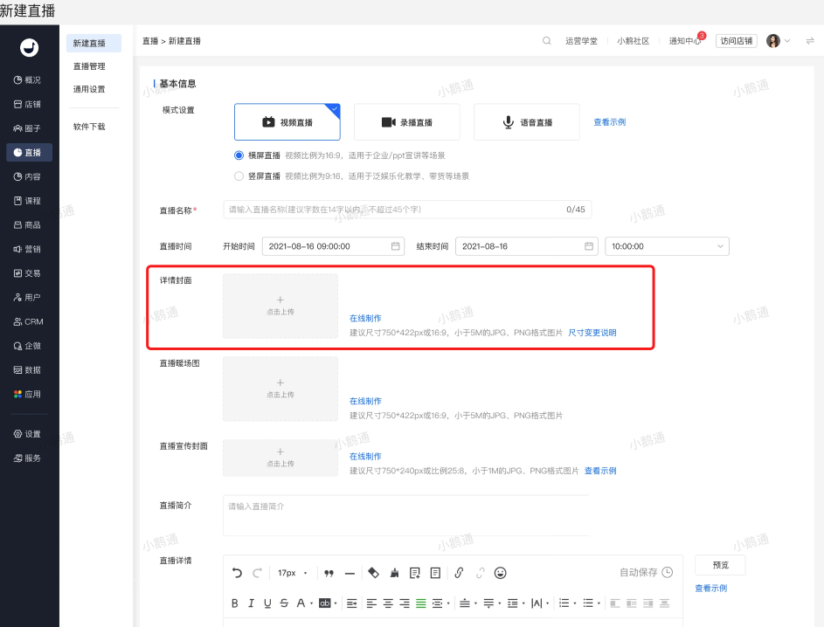
Task: Choose the 视频直播 mode card
Action: point(287,122)
